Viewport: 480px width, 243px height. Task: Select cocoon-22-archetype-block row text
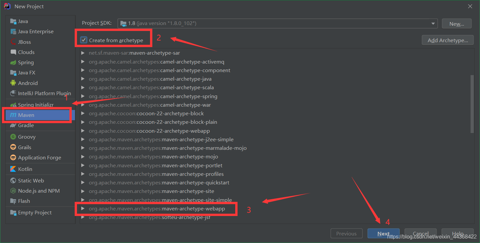(x=146, y=113)
